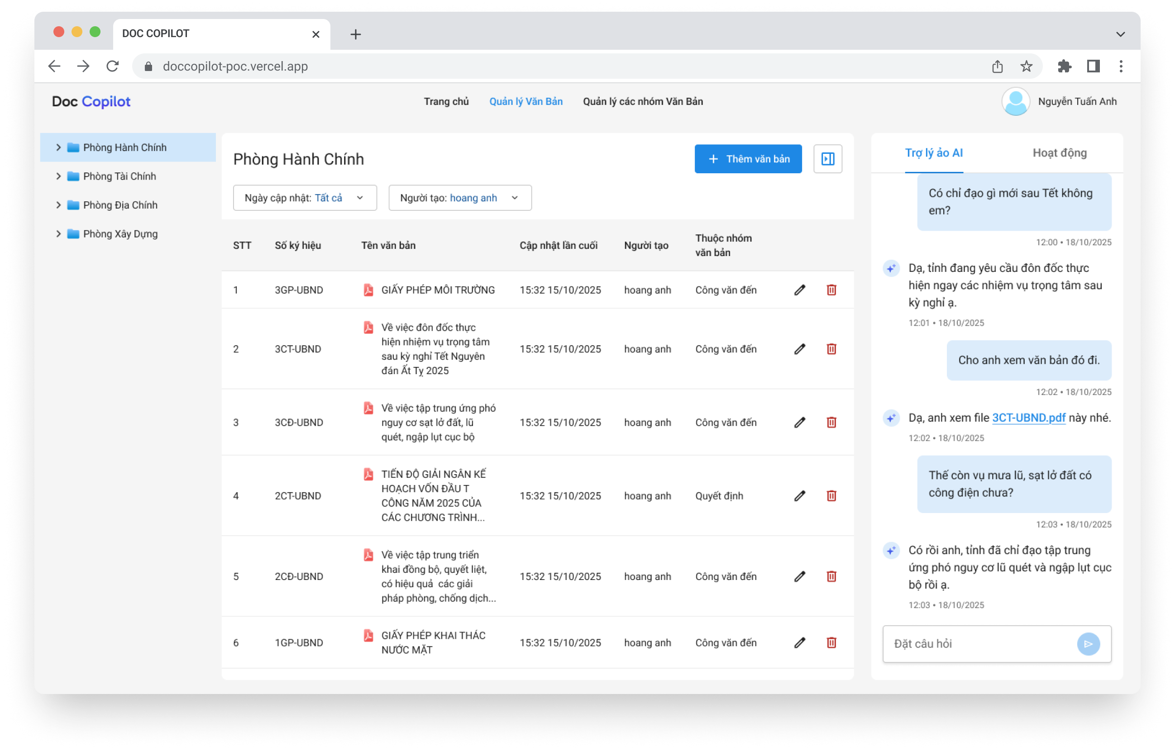Click trash icon for 3CĐ-UBND row
Viewport: 1175px width, 751px height.
831,422
